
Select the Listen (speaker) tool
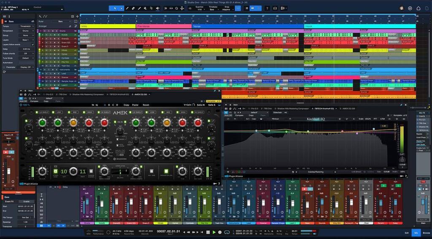[158, 8]
